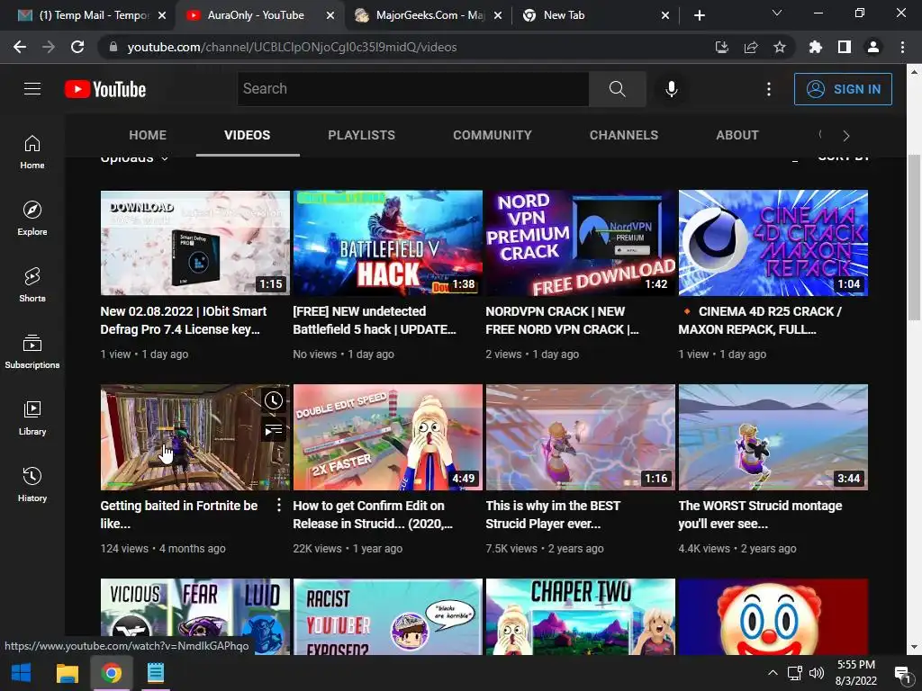Toggle Chrome side panel
The width and height of the screenshot is (922, 691).
click(x=845, y=47)
